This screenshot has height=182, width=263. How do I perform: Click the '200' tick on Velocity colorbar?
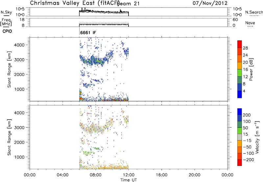click(x=247, y=115)
